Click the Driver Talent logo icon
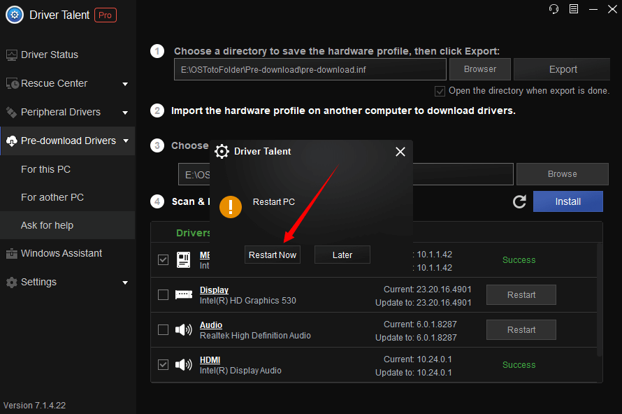Viewport: 622px width, 414px height. coord(15,15)
